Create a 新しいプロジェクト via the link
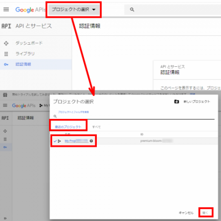This screenshot has width=221, height=221. tap(197, 102)
